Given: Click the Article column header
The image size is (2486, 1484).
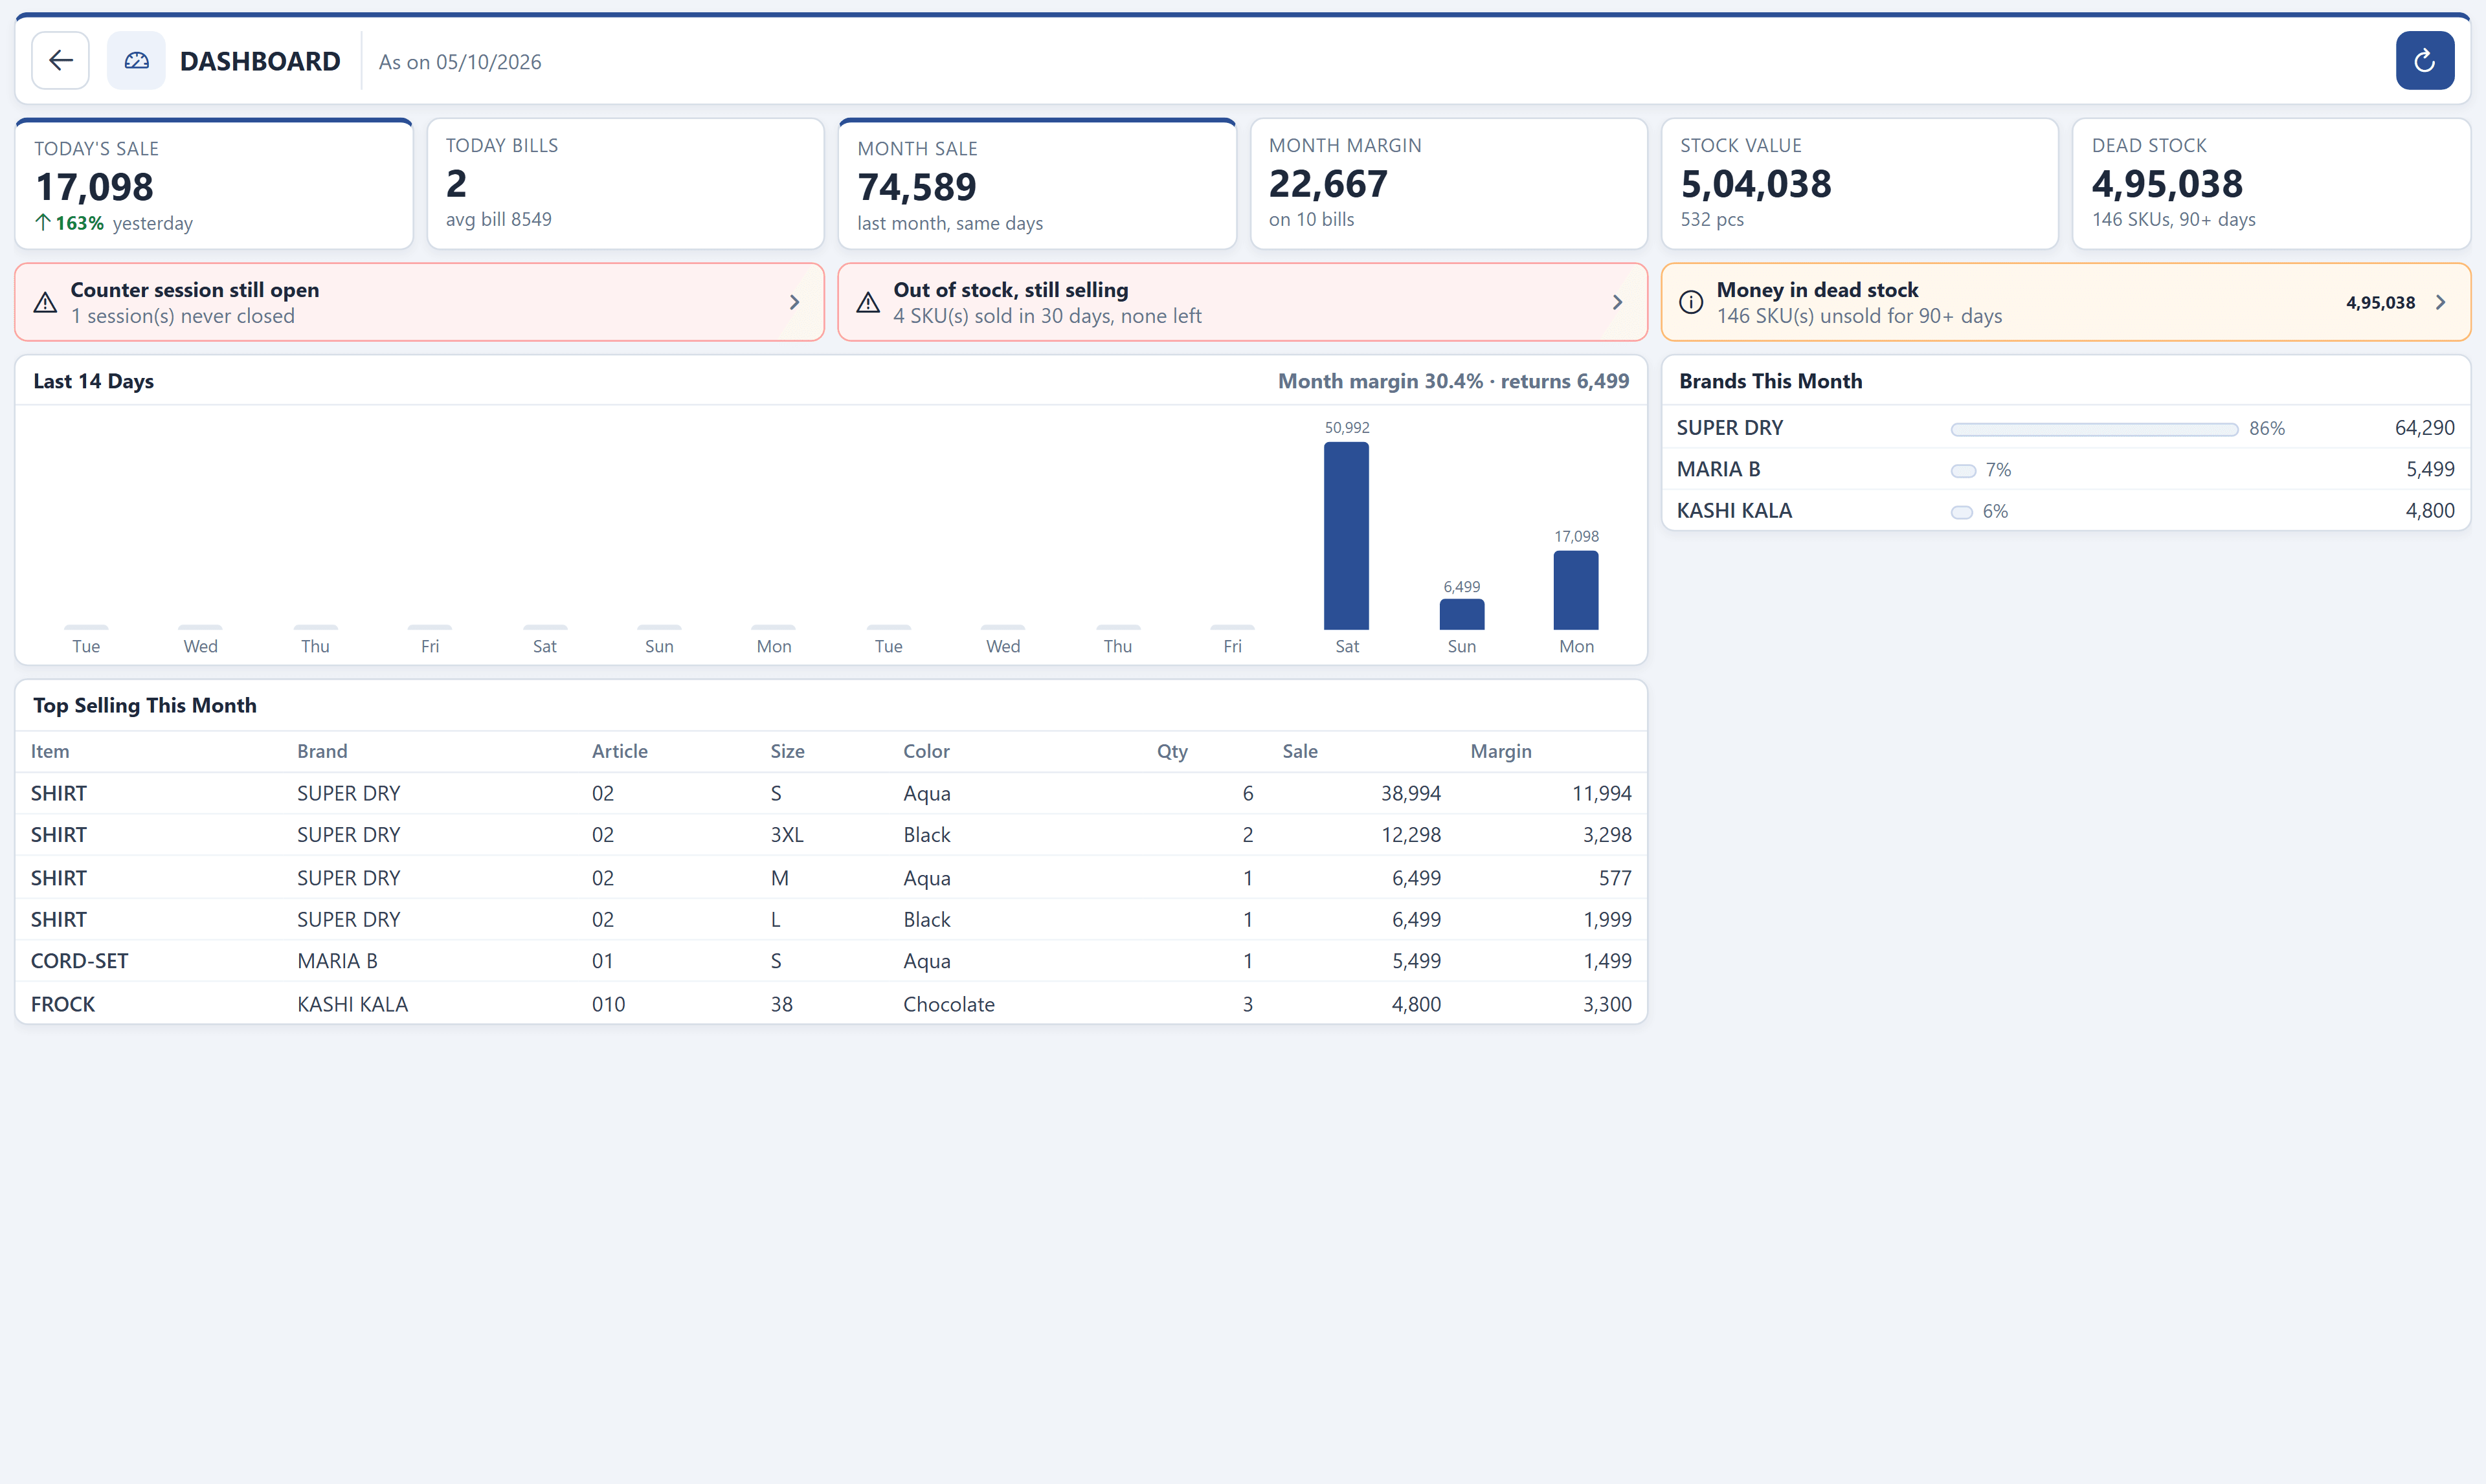Looking at the screenshot, I should pos(620,751).
